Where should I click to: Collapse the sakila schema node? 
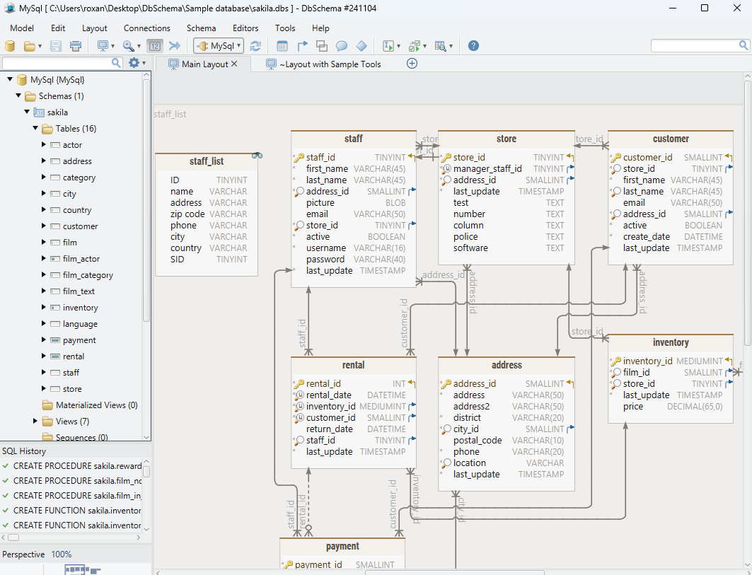27,112
